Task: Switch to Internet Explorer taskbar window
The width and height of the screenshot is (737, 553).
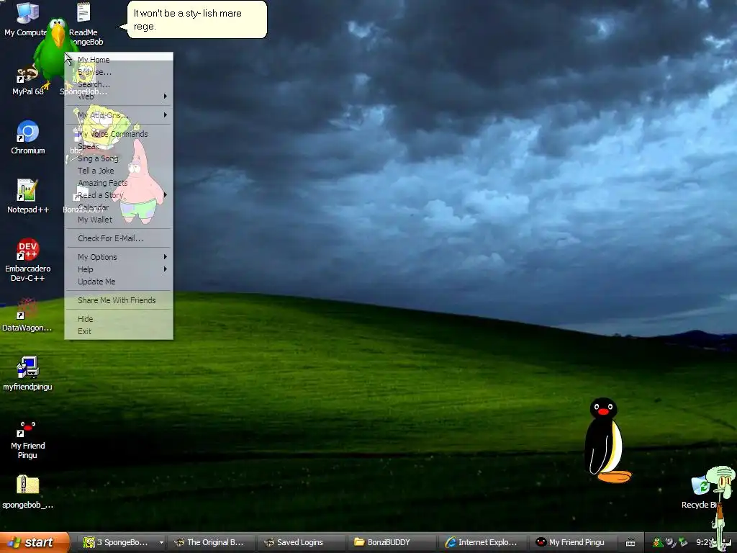Action: coord(482,542)
